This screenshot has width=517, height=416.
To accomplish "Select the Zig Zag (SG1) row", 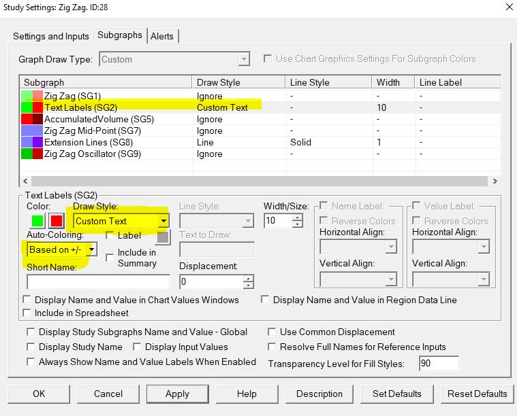I will click(260, 96).
